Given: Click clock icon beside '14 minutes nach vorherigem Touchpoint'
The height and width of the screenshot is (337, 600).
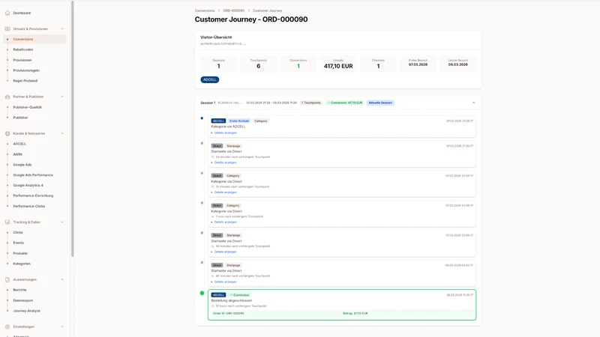Looking at the screenshot, I should pos(213,186).
